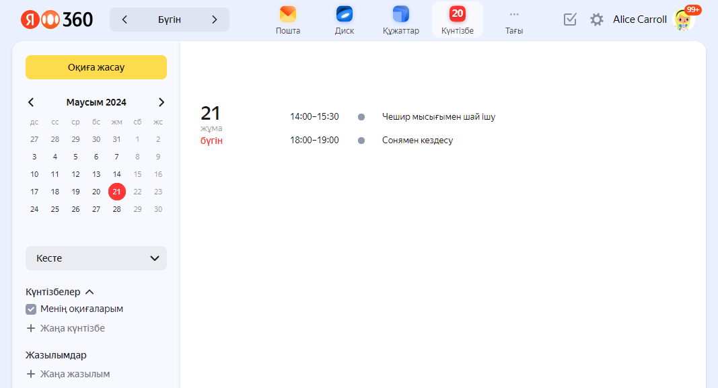Go to previous month in mini calendar
718x388 pixels.
coord(31,102)
